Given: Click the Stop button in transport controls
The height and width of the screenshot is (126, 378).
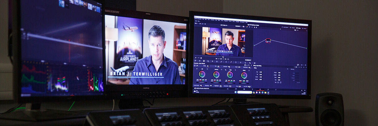Looking at the screenshot, I should point(221,59).
